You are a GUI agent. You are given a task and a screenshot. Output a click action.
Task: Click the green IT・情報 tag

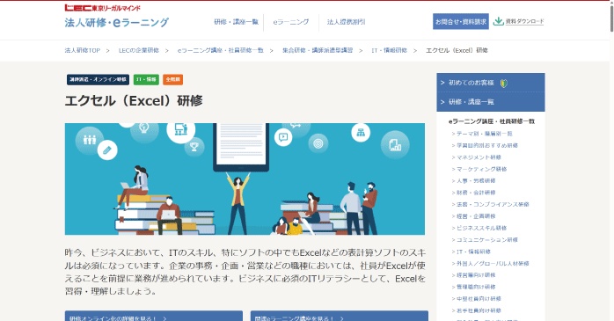146,79
